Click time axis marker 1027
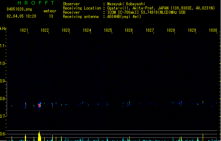 150,30
